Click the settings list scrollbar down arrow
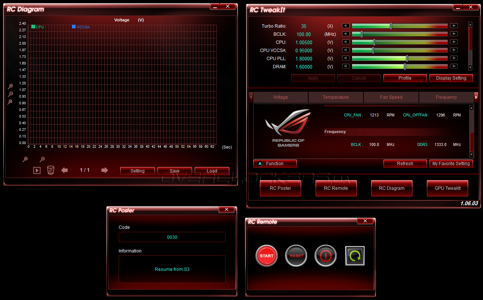 pos(470,68)
